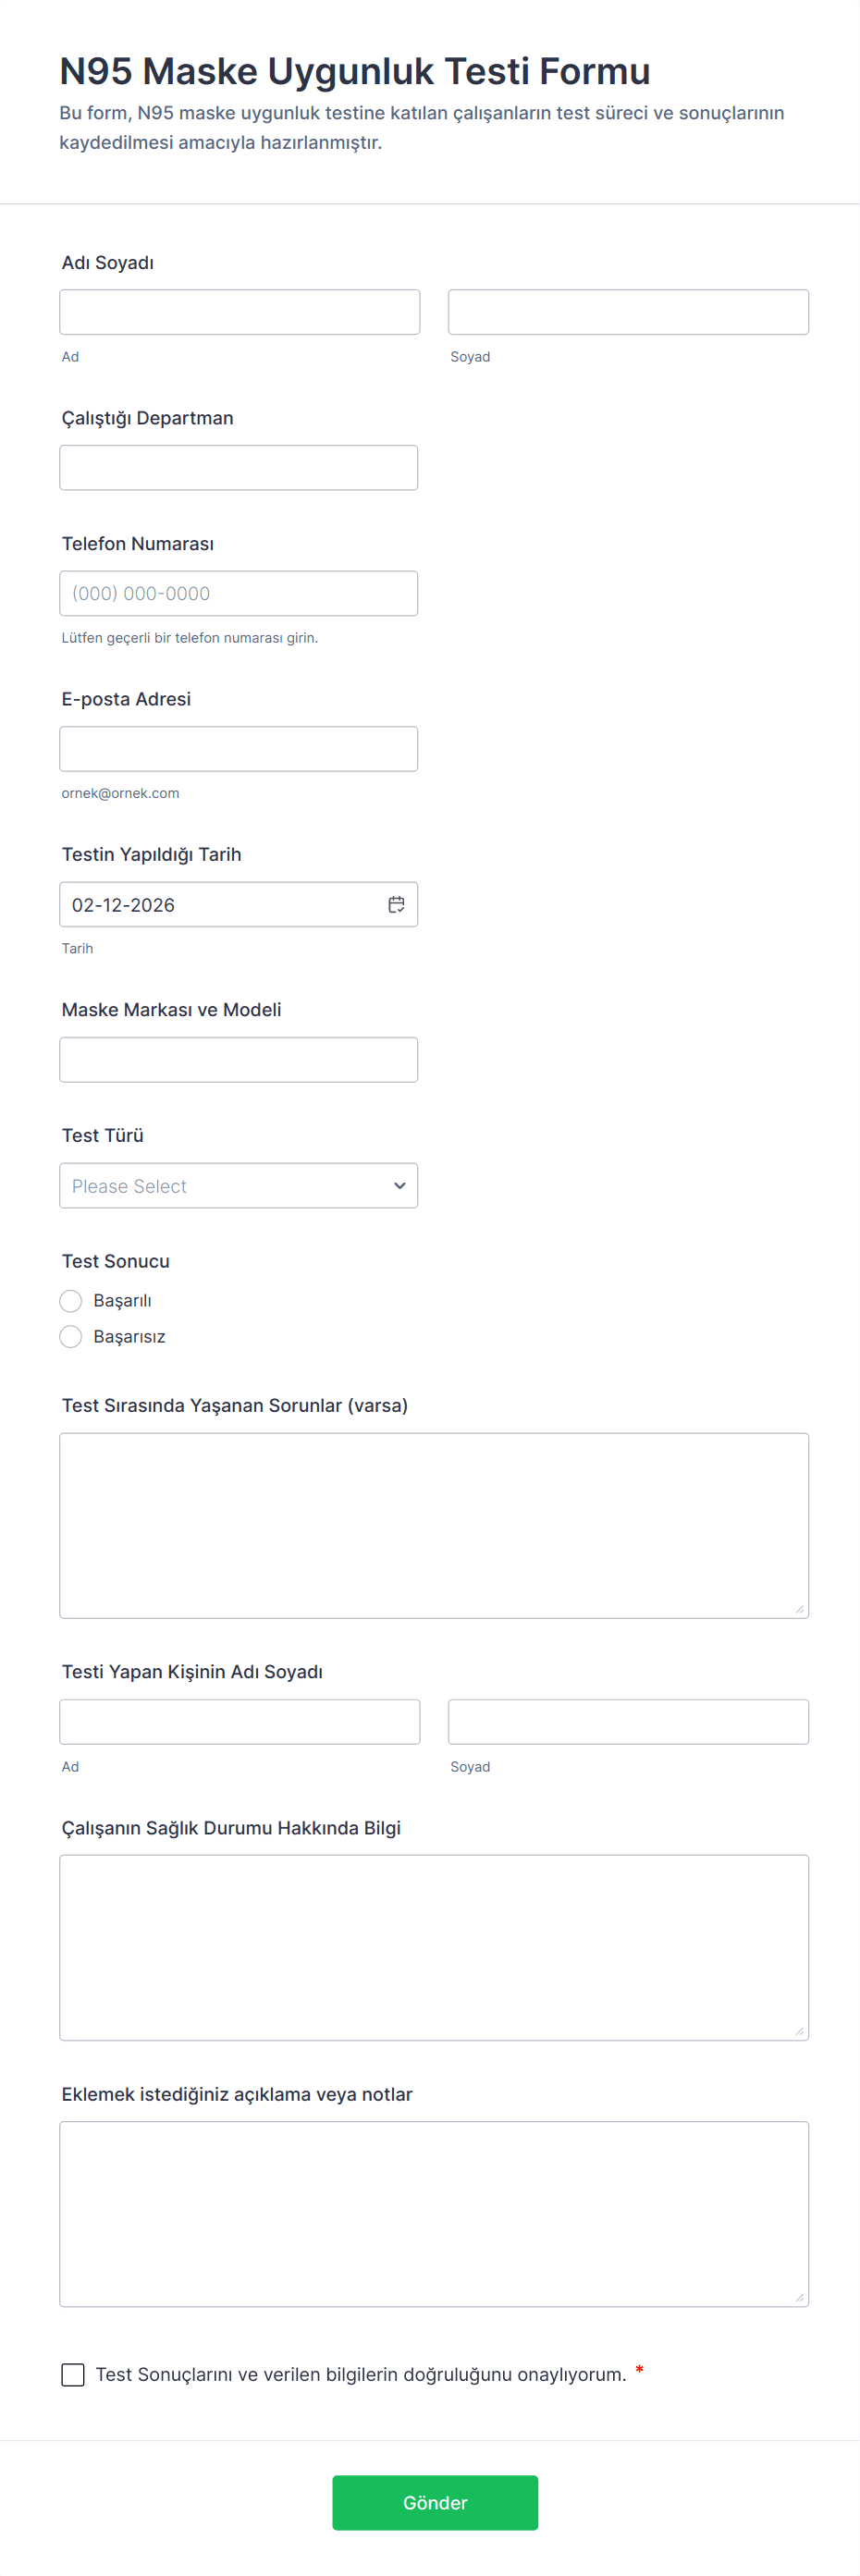Open the calendar date picker icon

click(x=396, y=904)
